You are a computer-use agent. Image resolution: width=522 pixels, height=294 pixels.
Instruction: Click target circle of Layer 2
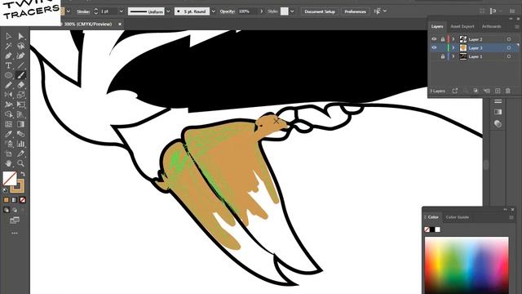point(509,39)
